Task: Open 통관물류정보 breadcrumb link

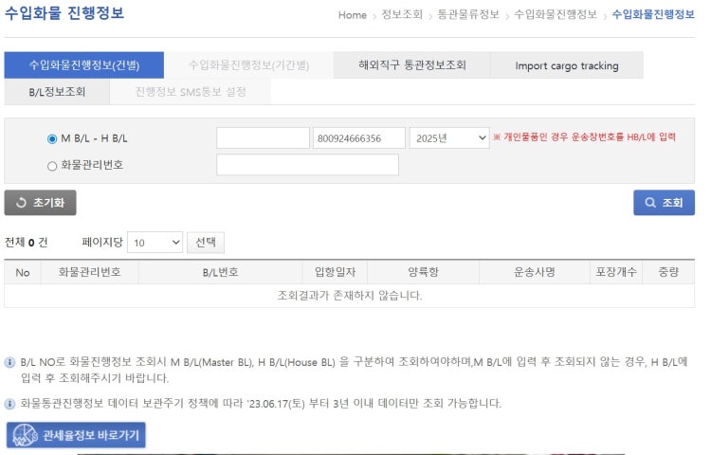Action: (x=468, y=14)
